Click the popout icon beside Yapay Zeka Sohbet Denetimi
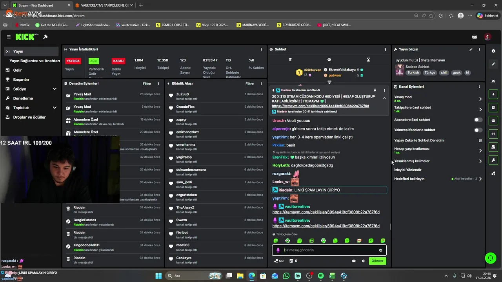This screenshot has width=502, height=282. [480, 140]
